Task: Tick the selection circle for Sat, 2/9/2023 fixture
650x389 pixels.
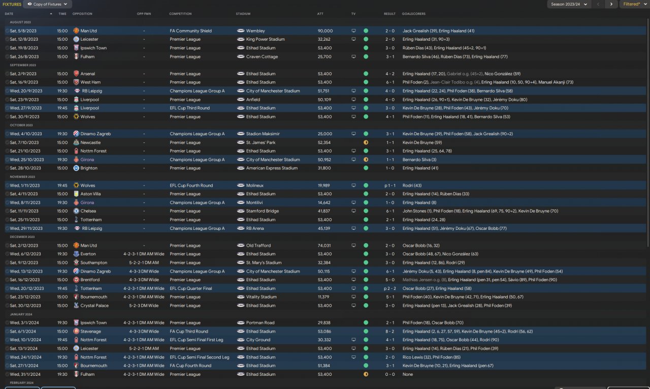Action: tap(7, 74)
